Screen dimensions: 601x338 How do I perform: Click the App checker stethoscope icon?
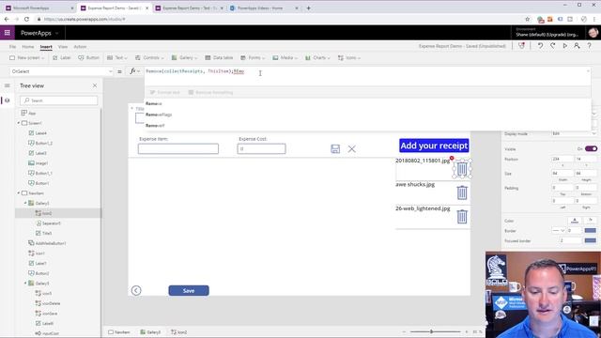tap(522, 46)
